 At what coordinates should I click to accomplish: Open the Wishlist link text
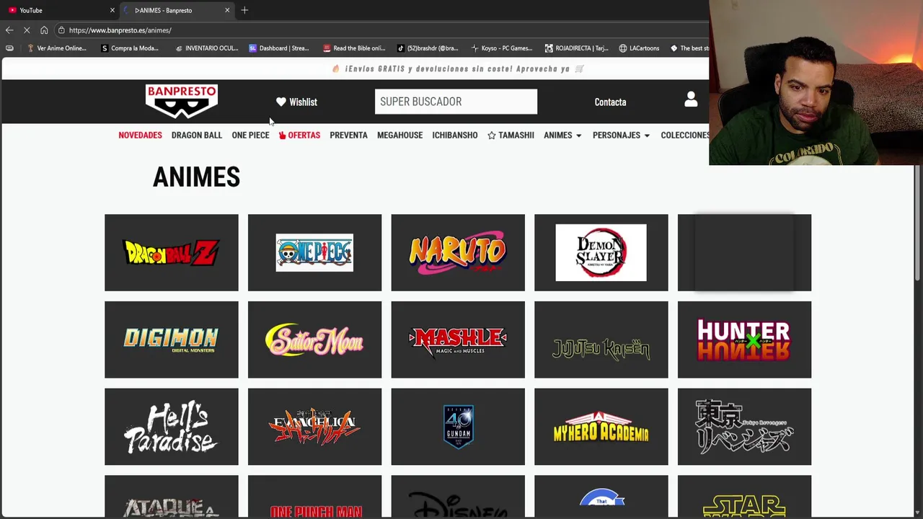click(303, 102)
